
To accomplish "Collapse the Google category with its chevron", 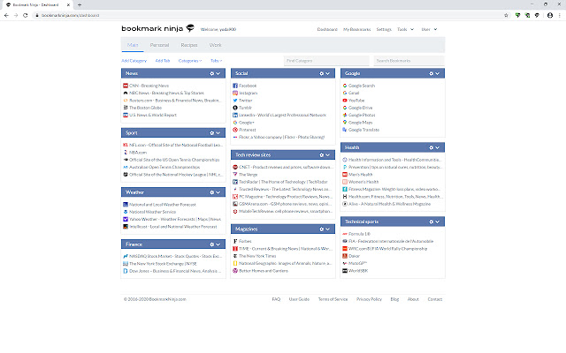I will (437, 73).
